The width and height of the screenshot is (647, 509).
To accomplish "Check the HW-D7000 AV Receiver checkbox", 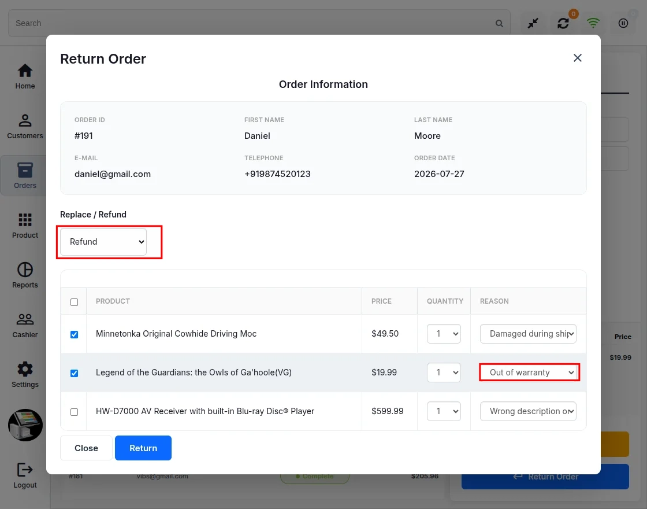I will (x=75, y=412).
